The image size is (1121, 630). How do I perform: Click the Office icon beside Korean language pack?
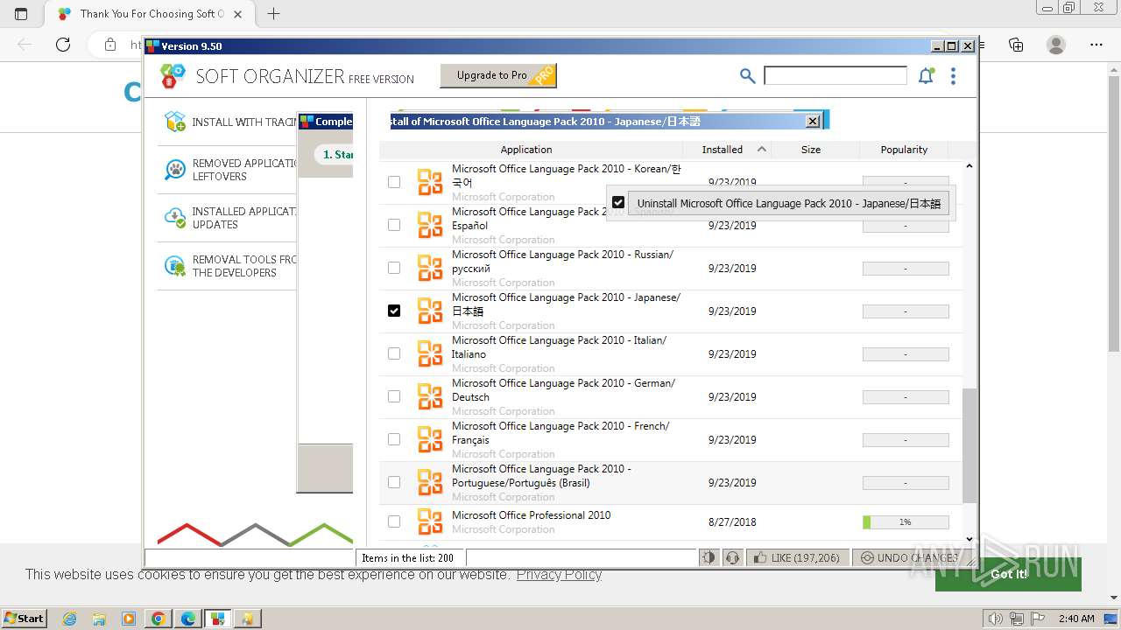pos(430,182)
